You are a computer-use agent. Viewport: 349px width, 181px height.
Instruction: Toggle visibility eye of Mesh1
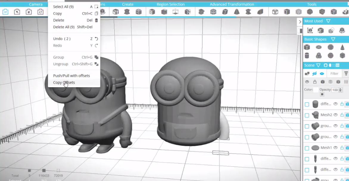(336, 147)
